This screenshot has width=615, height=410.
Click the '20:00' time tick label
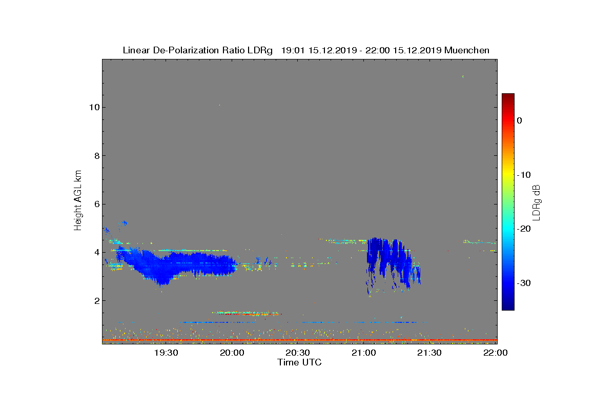(x=232, y=353)
